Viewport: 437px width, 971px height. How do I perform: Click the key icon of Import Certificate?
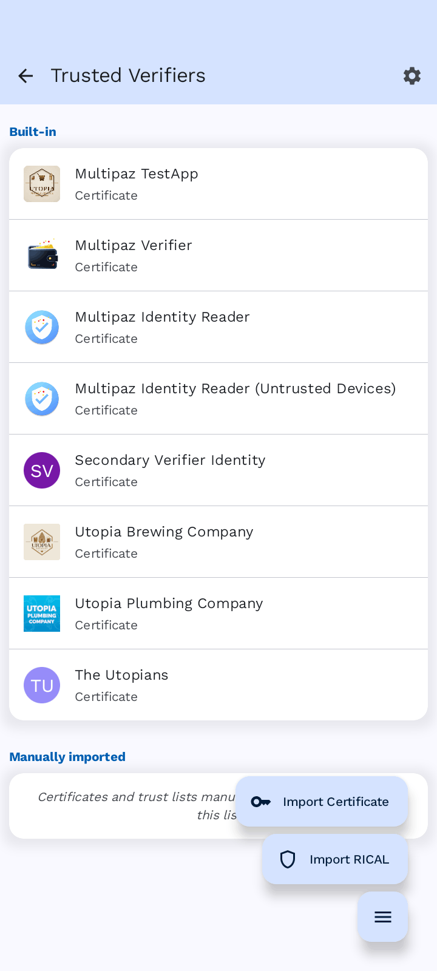click(261, 802)
